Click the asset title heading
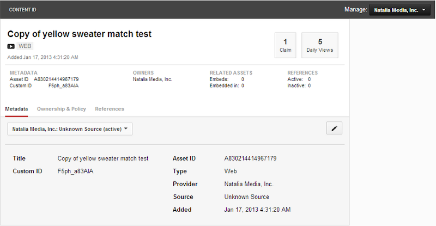Screen dimensions: 436x226 [x=79, y=34]
